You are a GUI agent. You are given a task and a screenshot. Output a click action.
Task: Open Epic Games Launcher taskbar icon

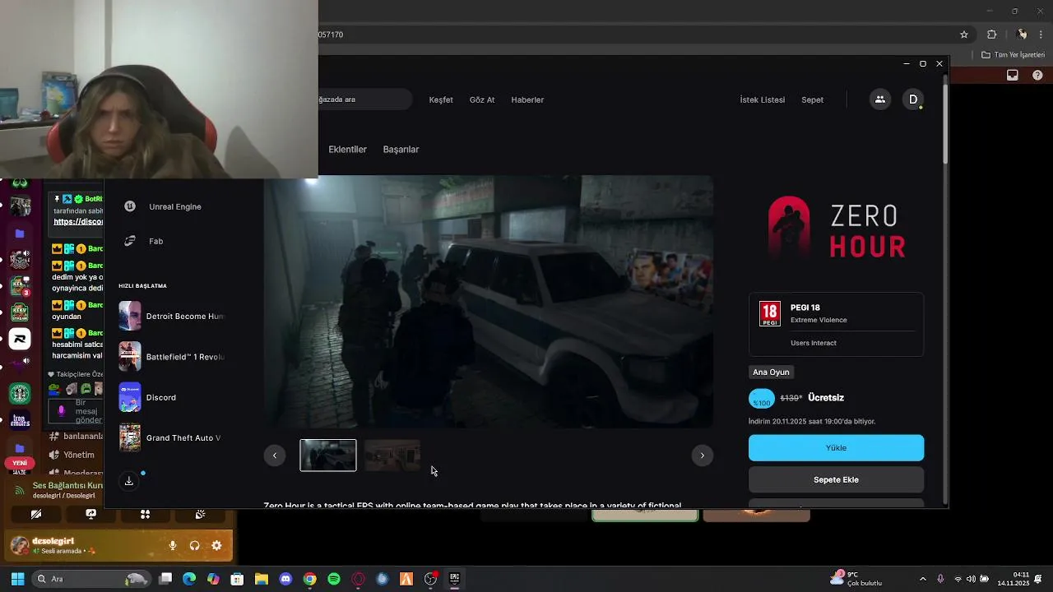tap(454, 579)
